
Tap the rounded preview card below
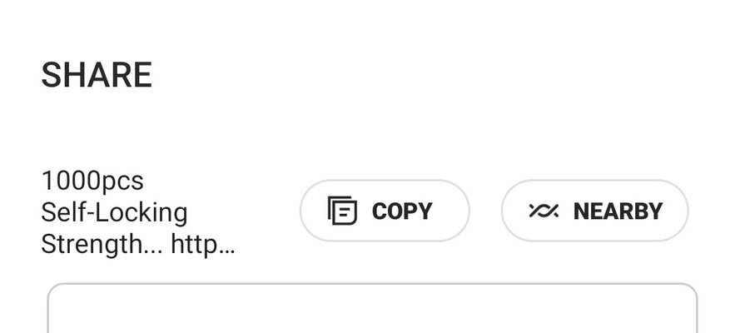pos(373,308)
